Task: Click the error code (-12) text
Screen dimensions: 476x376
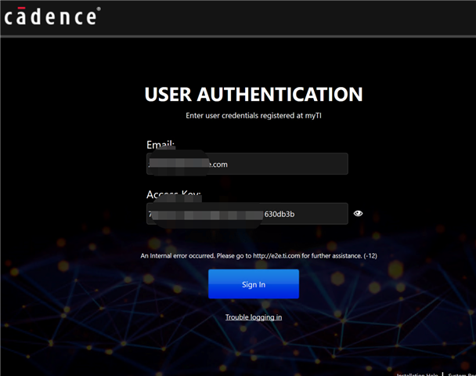Action: pyautogui.click(x=358, y=256)
